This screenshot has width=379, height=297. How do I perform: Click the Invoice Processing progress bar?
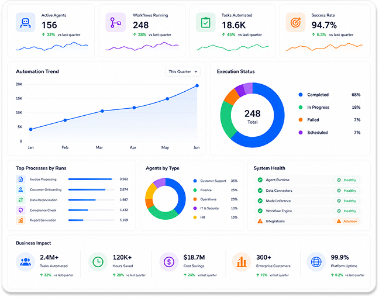pyautogui.click(x=91, y=179)
